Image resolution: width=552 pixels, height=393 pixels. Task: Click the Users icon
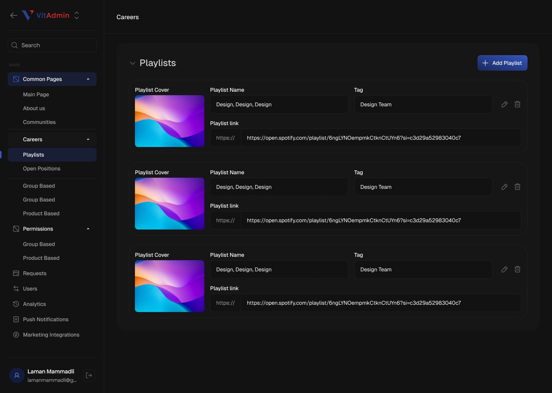pyautogui.click(x=16, y=289)
